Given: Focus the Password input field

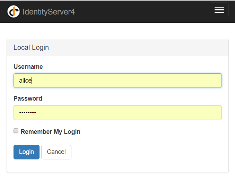Looking at the screenshot, I should (117, 112).
